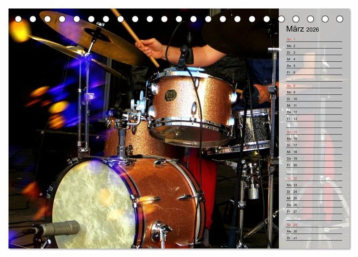Click the März 2026 month heading
The width and height of the screenshot is (358, 257).
pyautogui.click(x=303, y=29)
